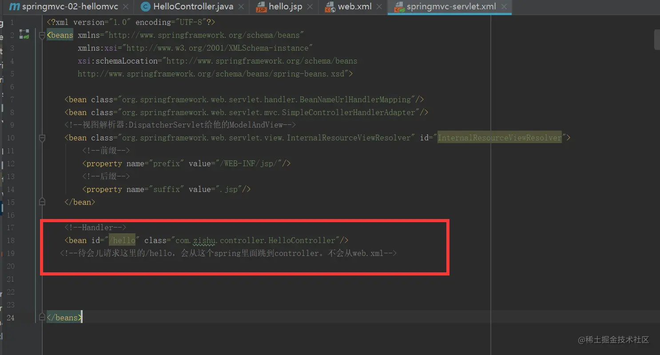The width and height of the screenshot is (660, 355).
Task: Click line number 22 in the gutter
Action: [x=11, y=292]
